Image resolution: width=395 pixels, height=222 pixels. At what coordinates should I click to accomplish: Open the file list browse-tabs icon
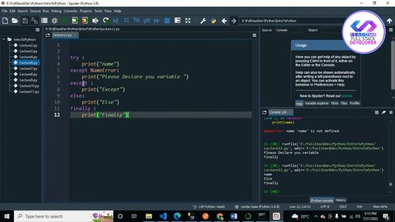(x=44, y=20)
